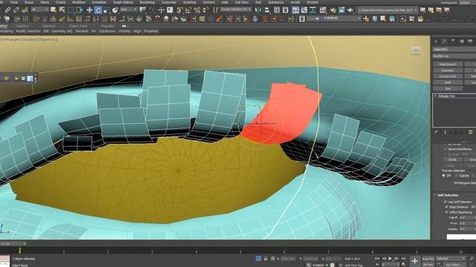Open the layer list default dropdown

334,19
